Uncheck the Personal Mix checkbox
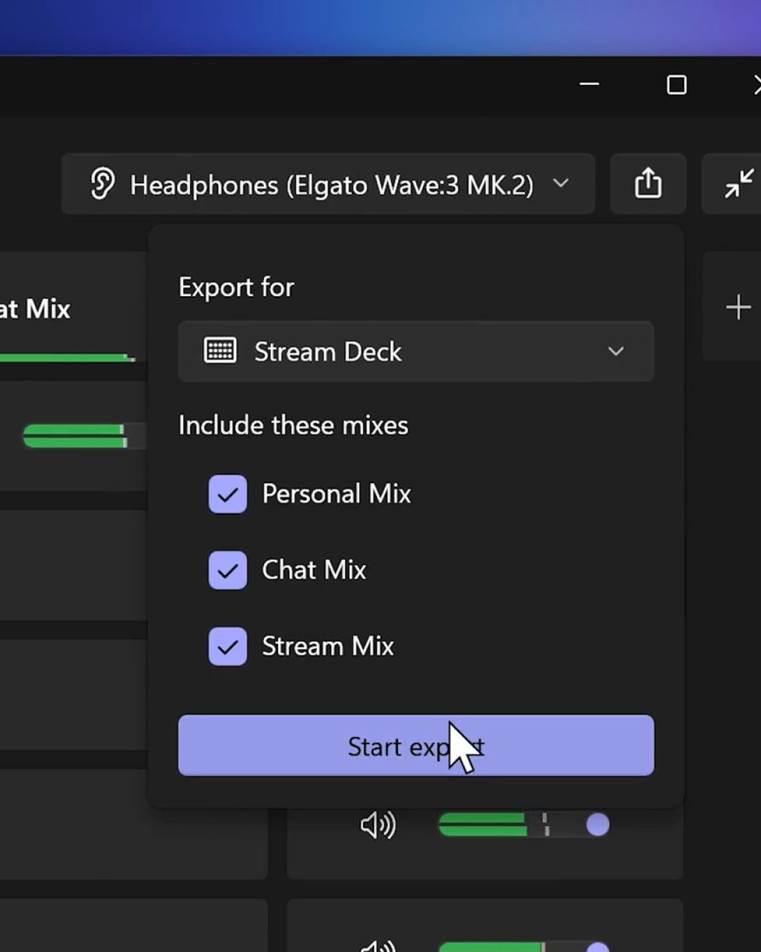Image resolution: width=761 pixels, height=952 pixels. point(228,494)
